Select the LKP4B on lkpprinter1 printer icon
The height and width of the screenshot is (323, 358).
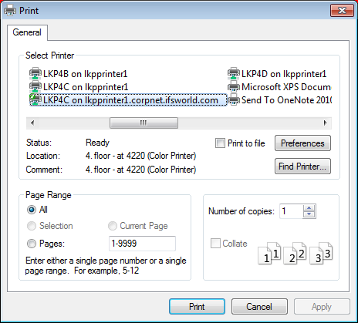tap(35, 74)
